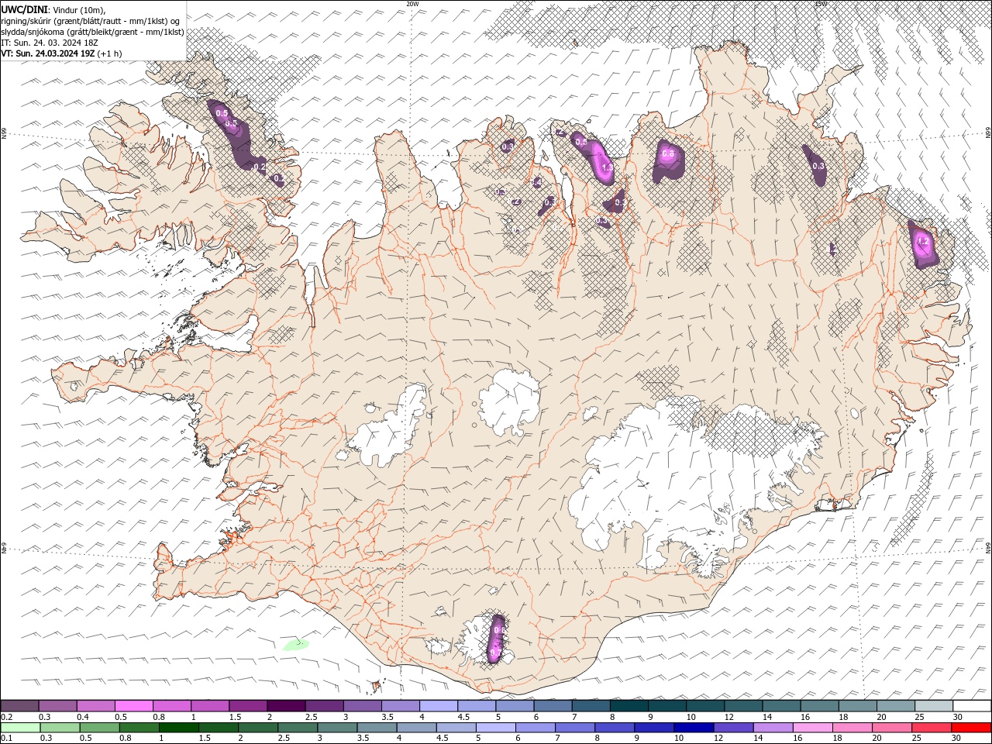
Task: Click the 0.8 snow value in the north
Action: click(669, 153)
